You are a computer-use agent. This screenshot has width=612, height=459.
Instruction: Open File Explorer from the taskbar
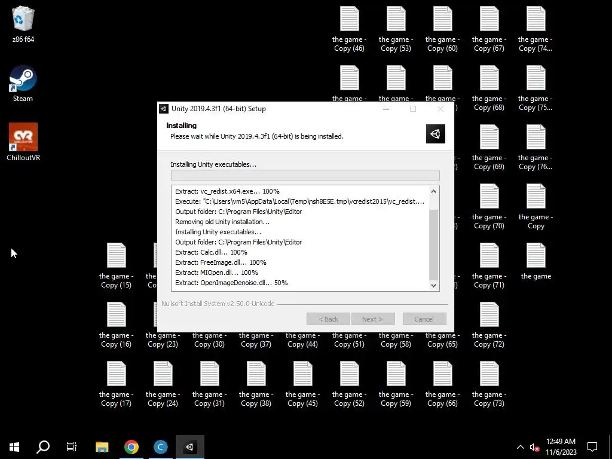(x=102, y=447)
